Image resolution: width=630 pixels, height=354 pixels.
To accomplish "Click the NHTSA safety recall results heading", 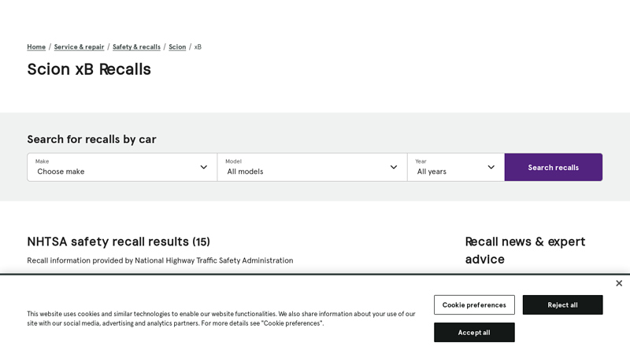I will (x=118, y=242).
